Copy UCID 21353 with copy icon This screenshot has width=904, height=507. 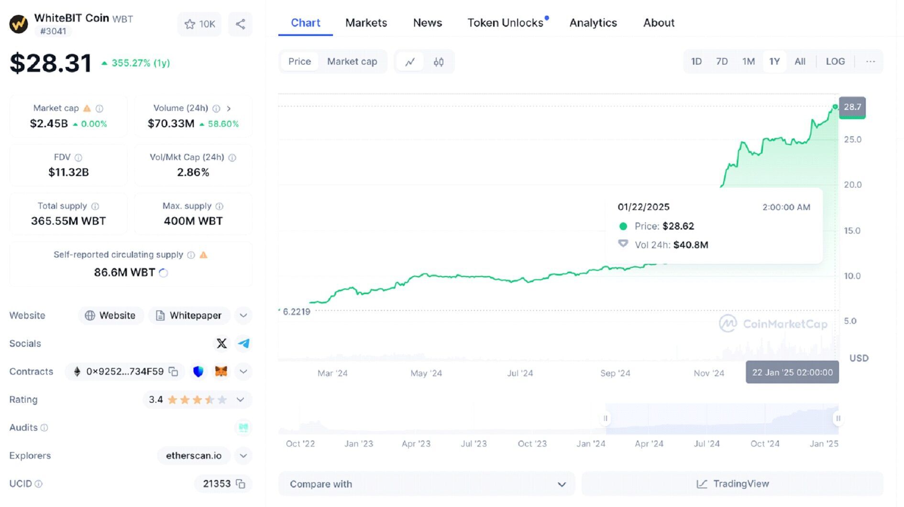[241, 484]
